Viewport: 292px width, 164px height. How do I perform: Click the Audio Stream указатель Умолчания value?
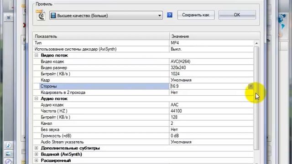181,142
